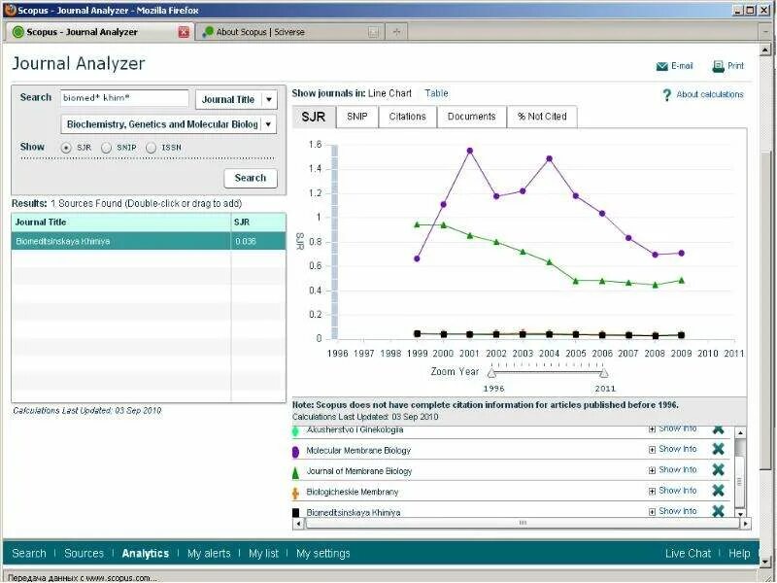Select the SNIP radio button
The image size is (777, 583).
click(x=106, y=148)
